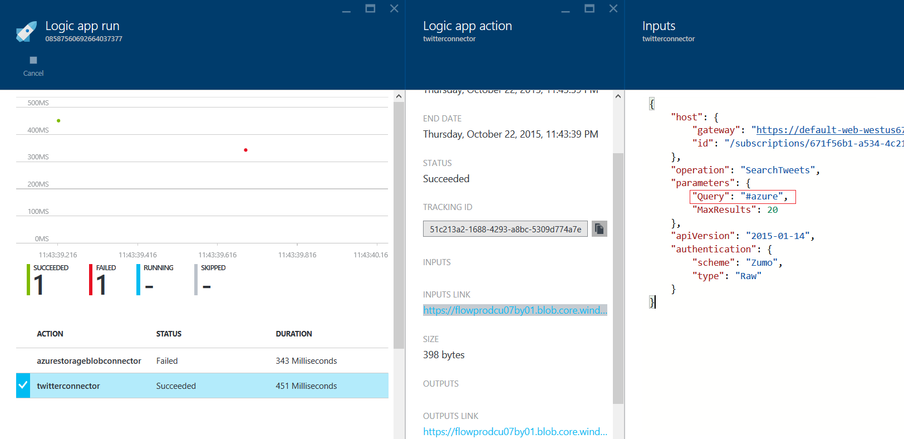
Task: Select the azurestorageblobconnector action row
Action: (x=202, y=361)
